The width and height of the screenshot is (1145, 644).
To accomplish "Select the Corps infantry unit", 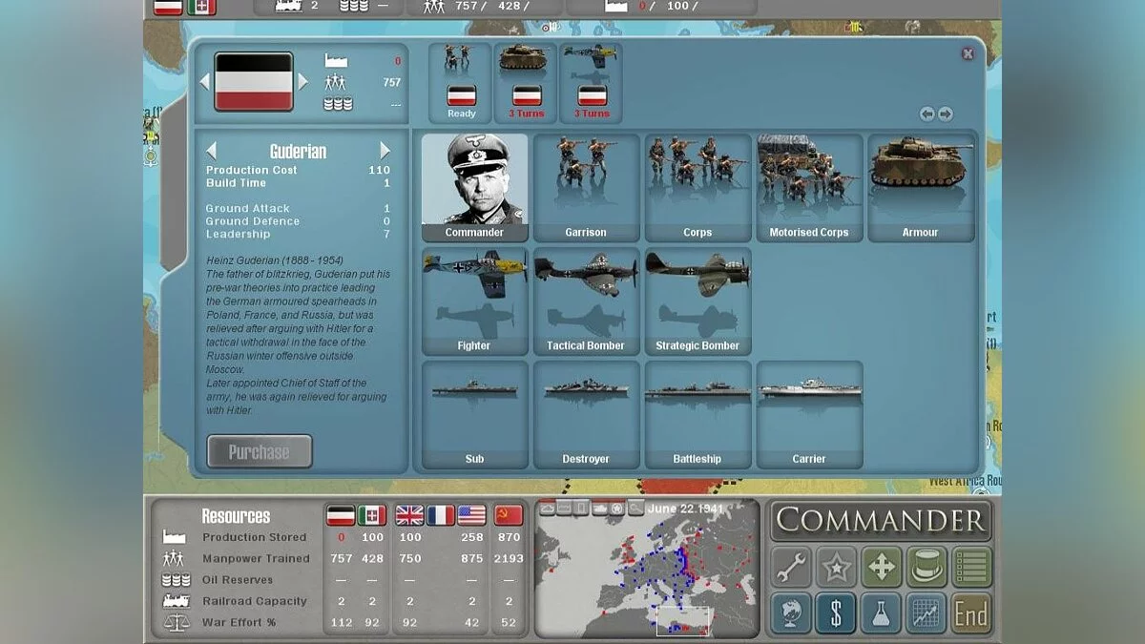I will tap(697, 187).
